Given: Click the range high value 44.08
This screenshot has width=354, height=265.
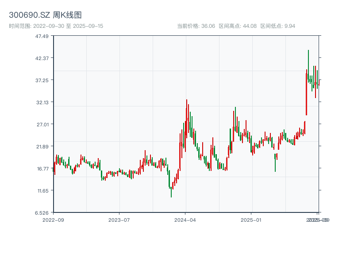Looking at the screenshot, I should tap(250, 26).
